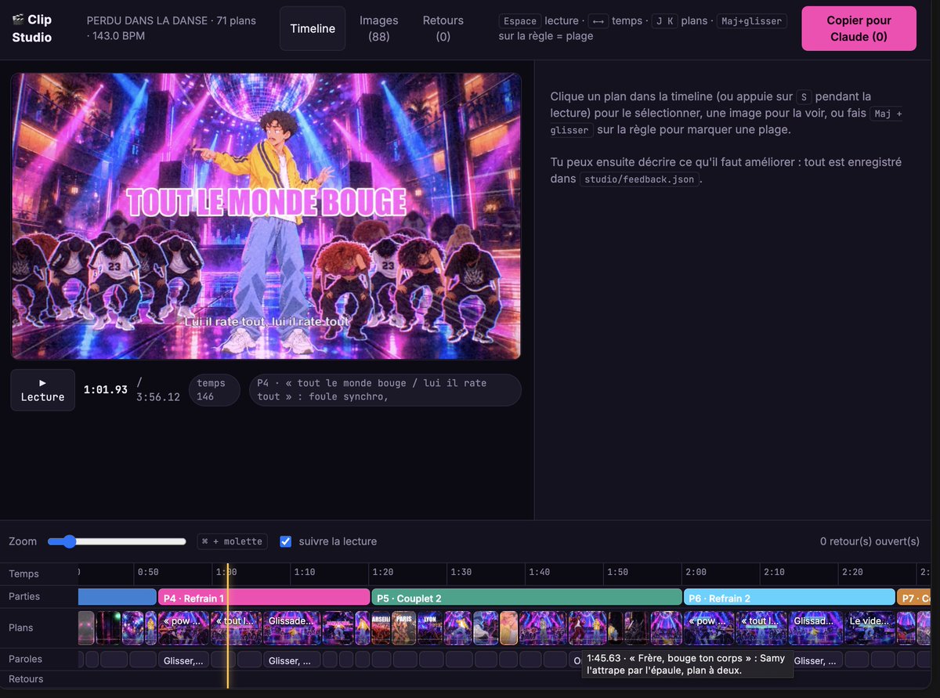Select the P6 · Refrain 2 part block
Viewport: 940px width, 698px height.
click(790, 598)
